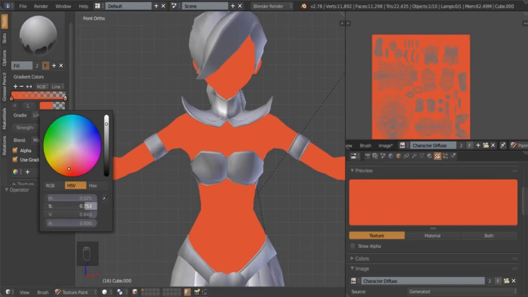Viewport: 528px width, 297px height.
Task: Click the Modifiers wrench icon
Action: 414,156
